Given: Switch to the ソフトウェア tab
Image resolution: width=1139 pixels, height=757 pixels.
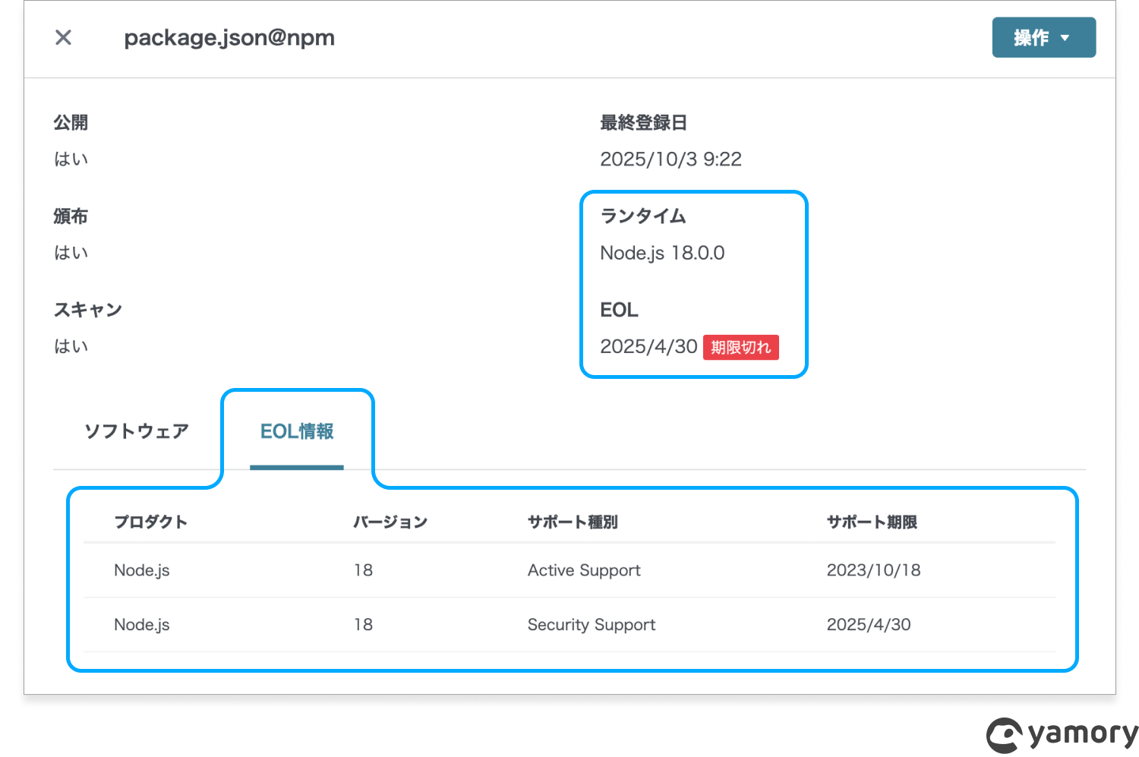Looking at the screenshot, I should 137,431.
